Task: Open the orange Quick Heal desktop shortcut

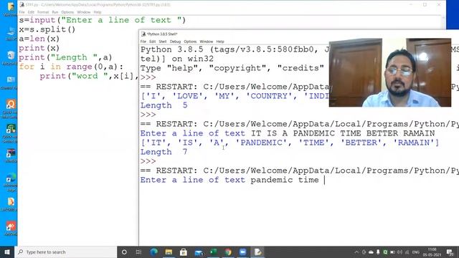Action: [11, 109]
